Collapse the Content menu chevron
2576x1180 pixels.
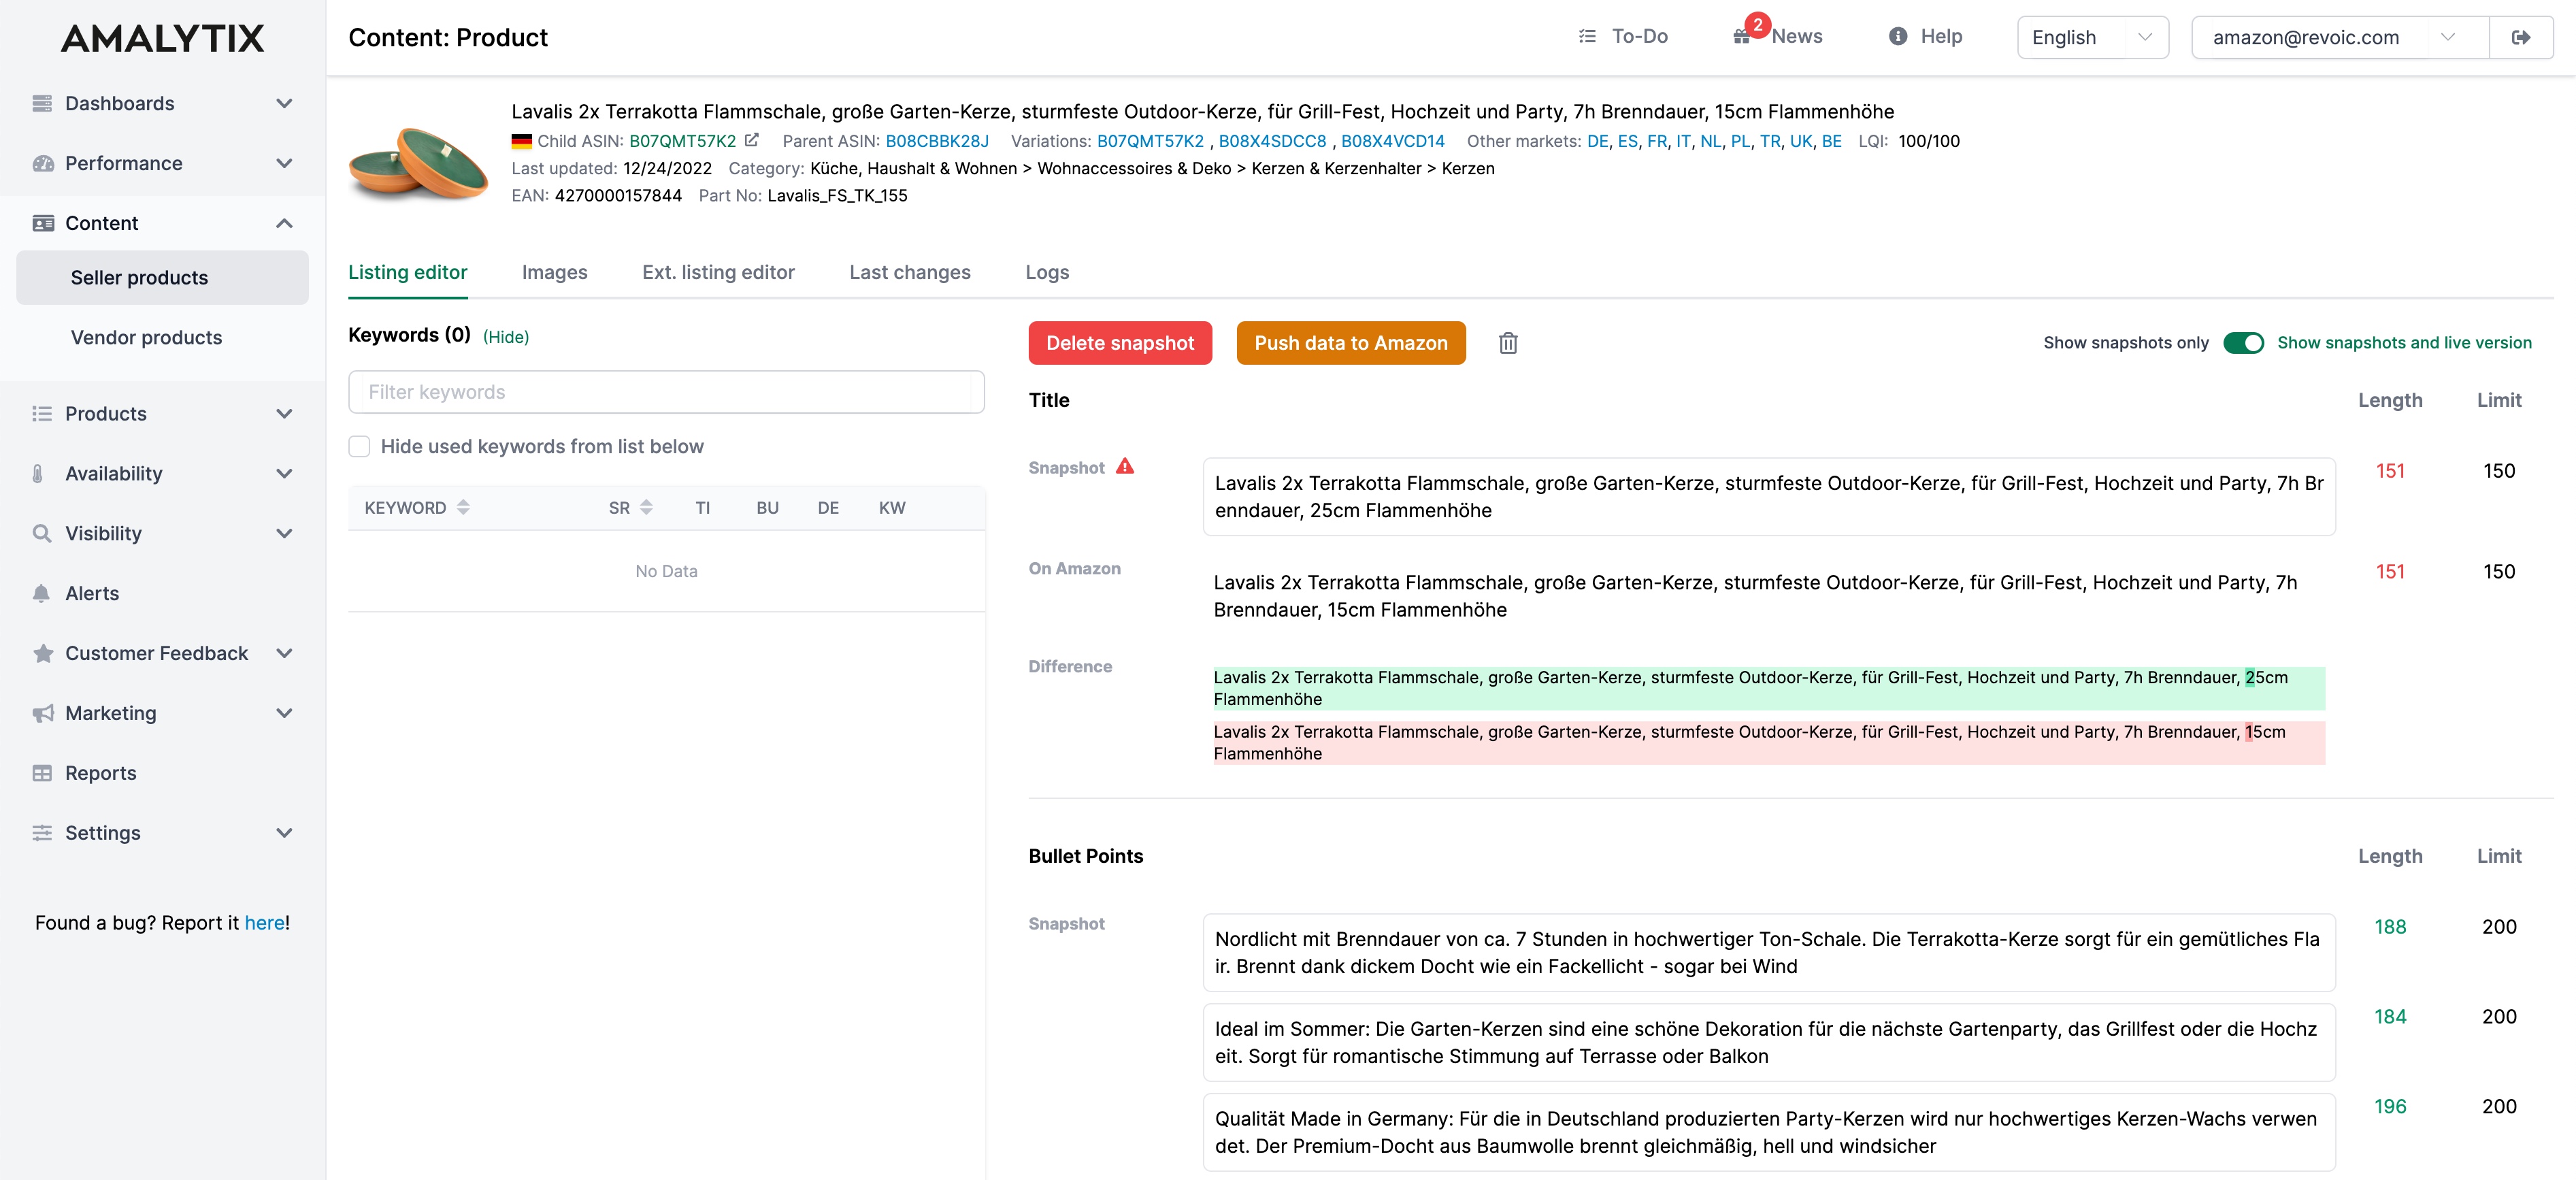[284, 223]
